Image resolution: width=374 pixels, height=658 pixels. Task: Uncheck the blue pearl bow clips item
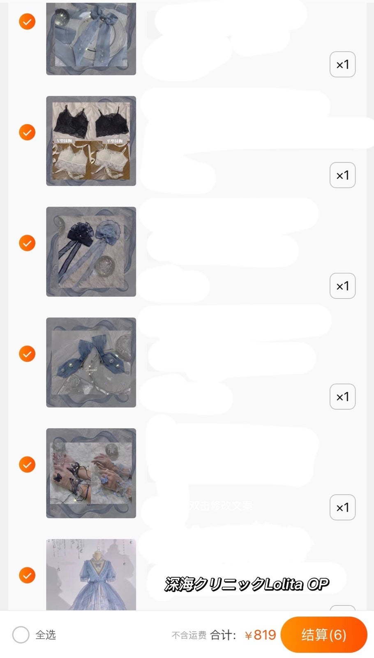pyautogui.click(x=27, y=354)
